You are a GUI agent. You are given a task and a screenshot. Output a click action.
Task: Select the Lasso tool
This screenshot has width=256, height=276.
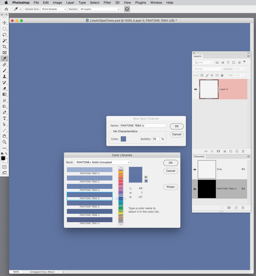(4, 35)
